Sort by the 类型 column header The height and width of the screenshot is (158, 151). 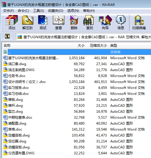pos(130,46)
